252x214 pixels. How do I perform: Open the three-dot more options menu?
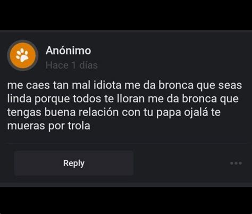(236, 163)
